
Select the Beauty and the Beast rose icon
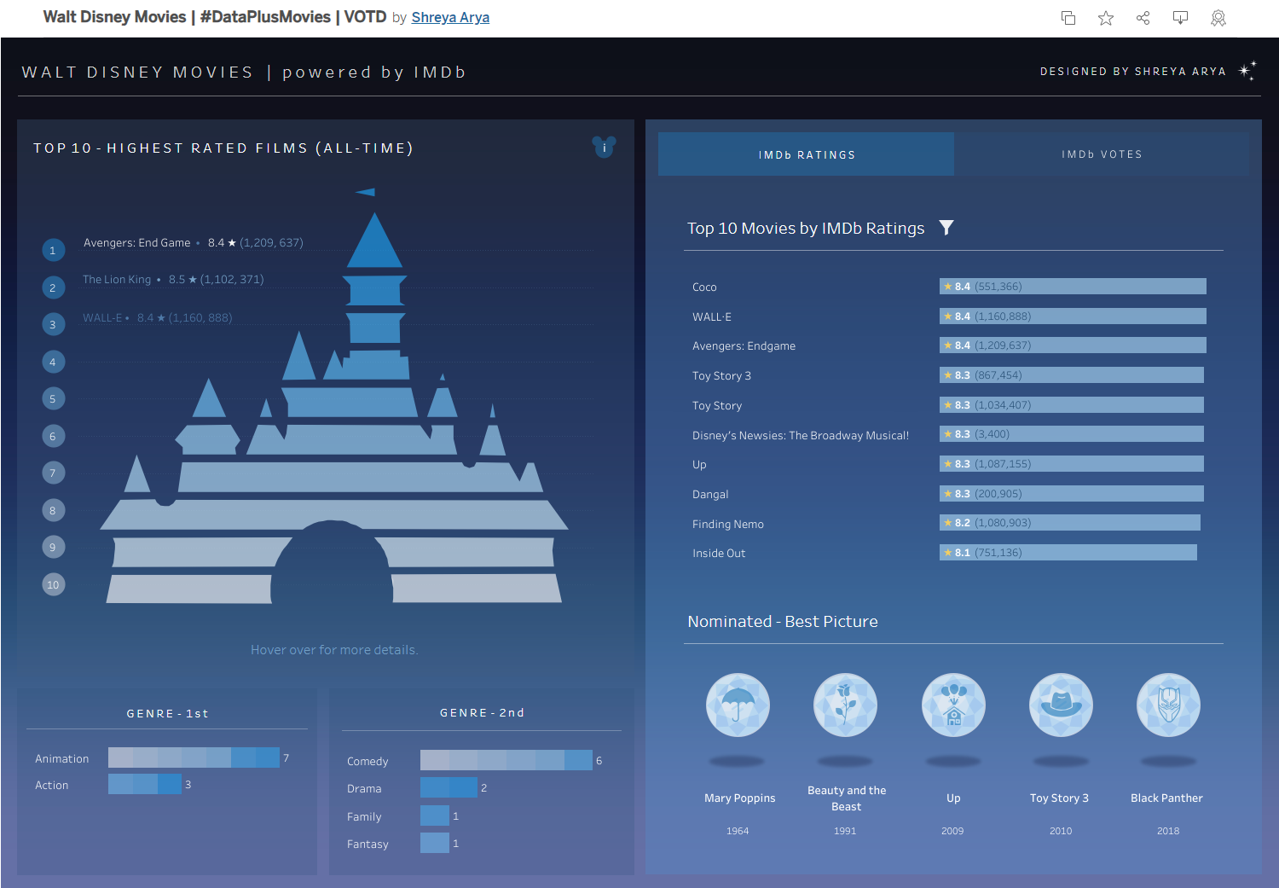coord(845,705)
